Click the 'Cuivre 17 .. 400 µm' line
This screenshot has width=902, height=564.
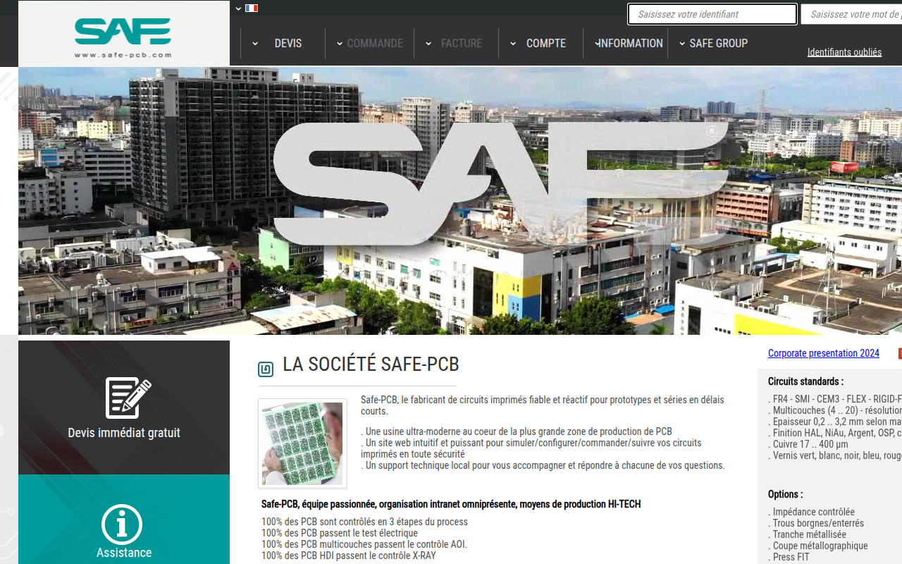pyautogui.click(x=808, y=444)
